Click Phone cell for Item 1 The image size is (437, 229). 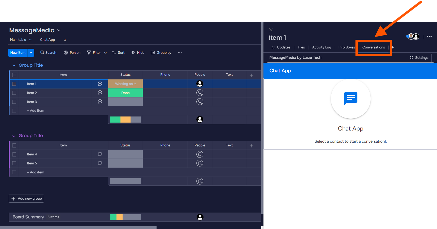165,84
